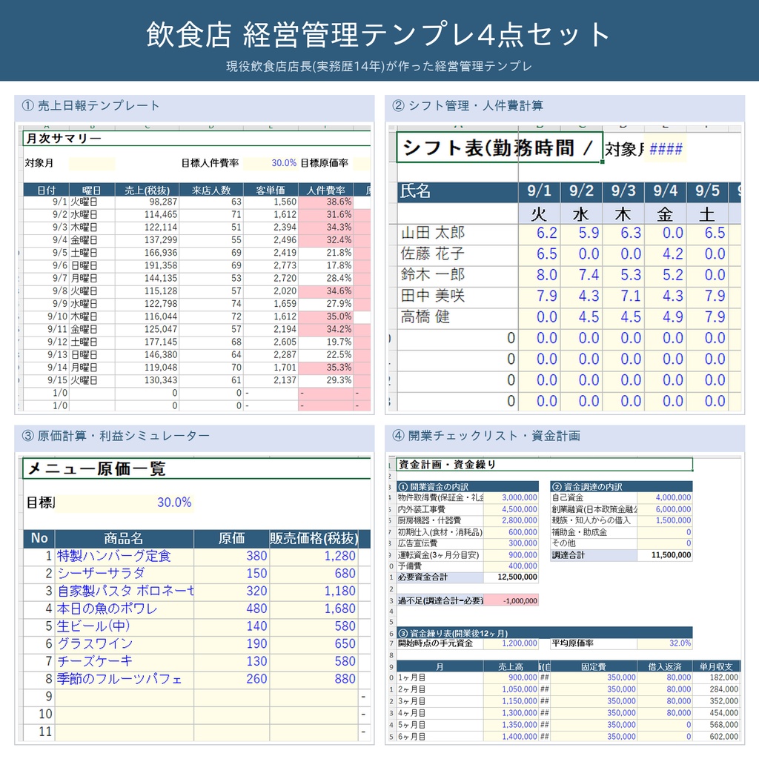Select the メニュー原価一覧 title cell
This screenshot has width=759, height=759.
[196, 468]
